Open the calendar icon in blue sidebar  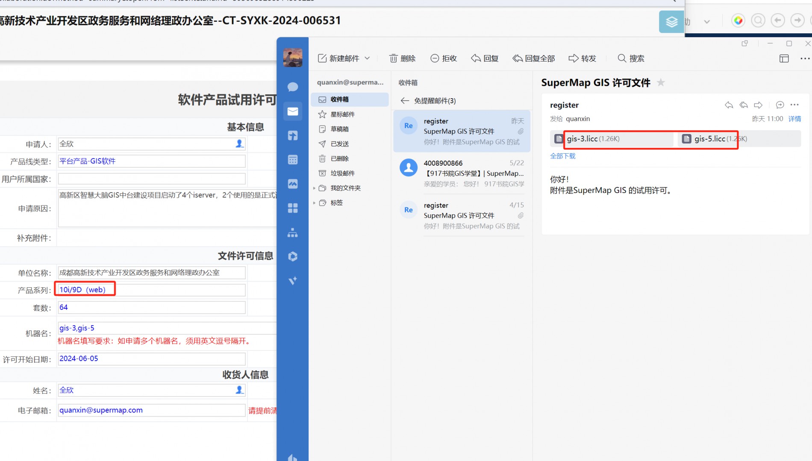point(293,160)
